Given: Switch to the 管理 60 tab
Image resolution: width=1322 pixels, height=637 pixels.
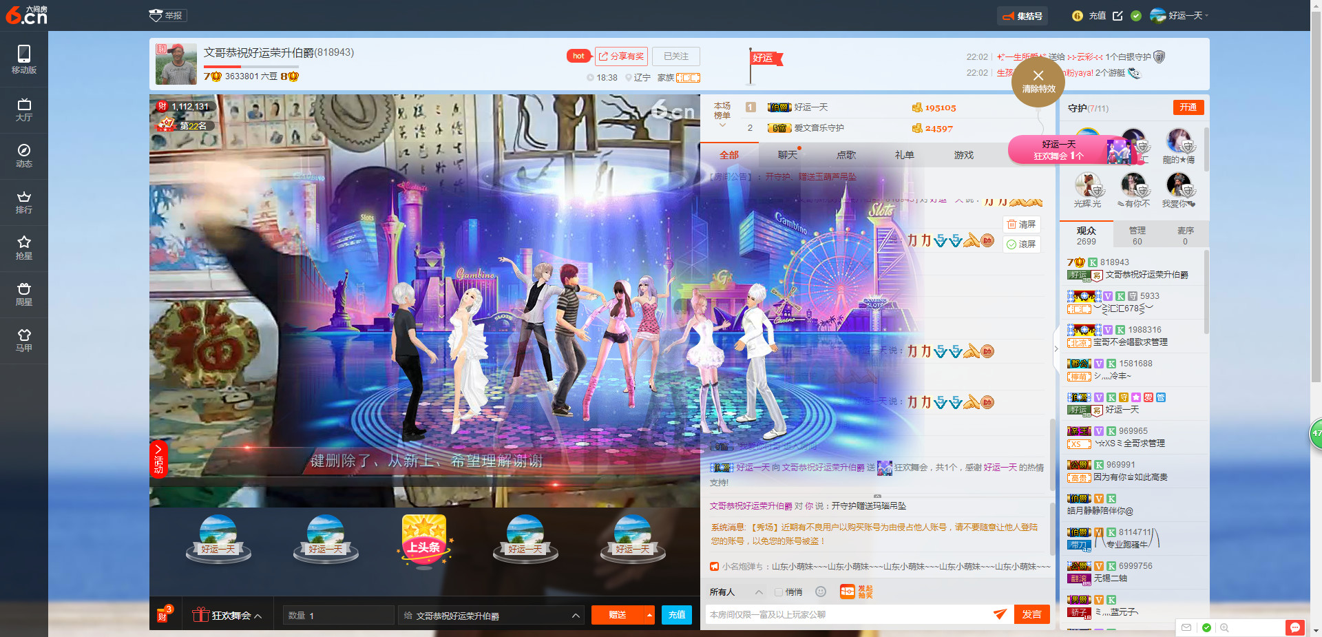Looking at the screenshot, I should [x=1137, y=236].
